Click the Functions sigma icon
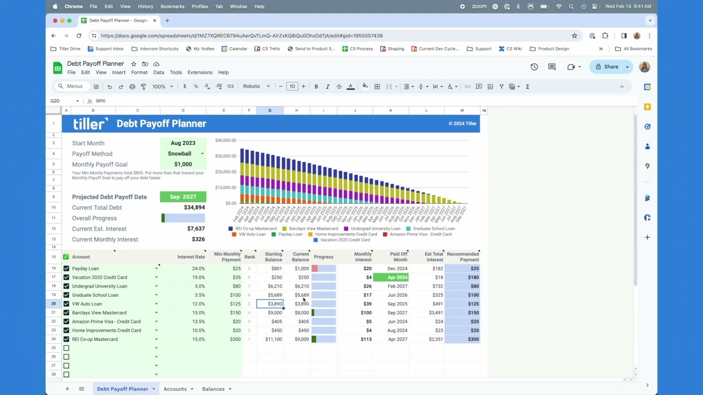This screenshot has height=395, width=703. (x=527, y=87)
